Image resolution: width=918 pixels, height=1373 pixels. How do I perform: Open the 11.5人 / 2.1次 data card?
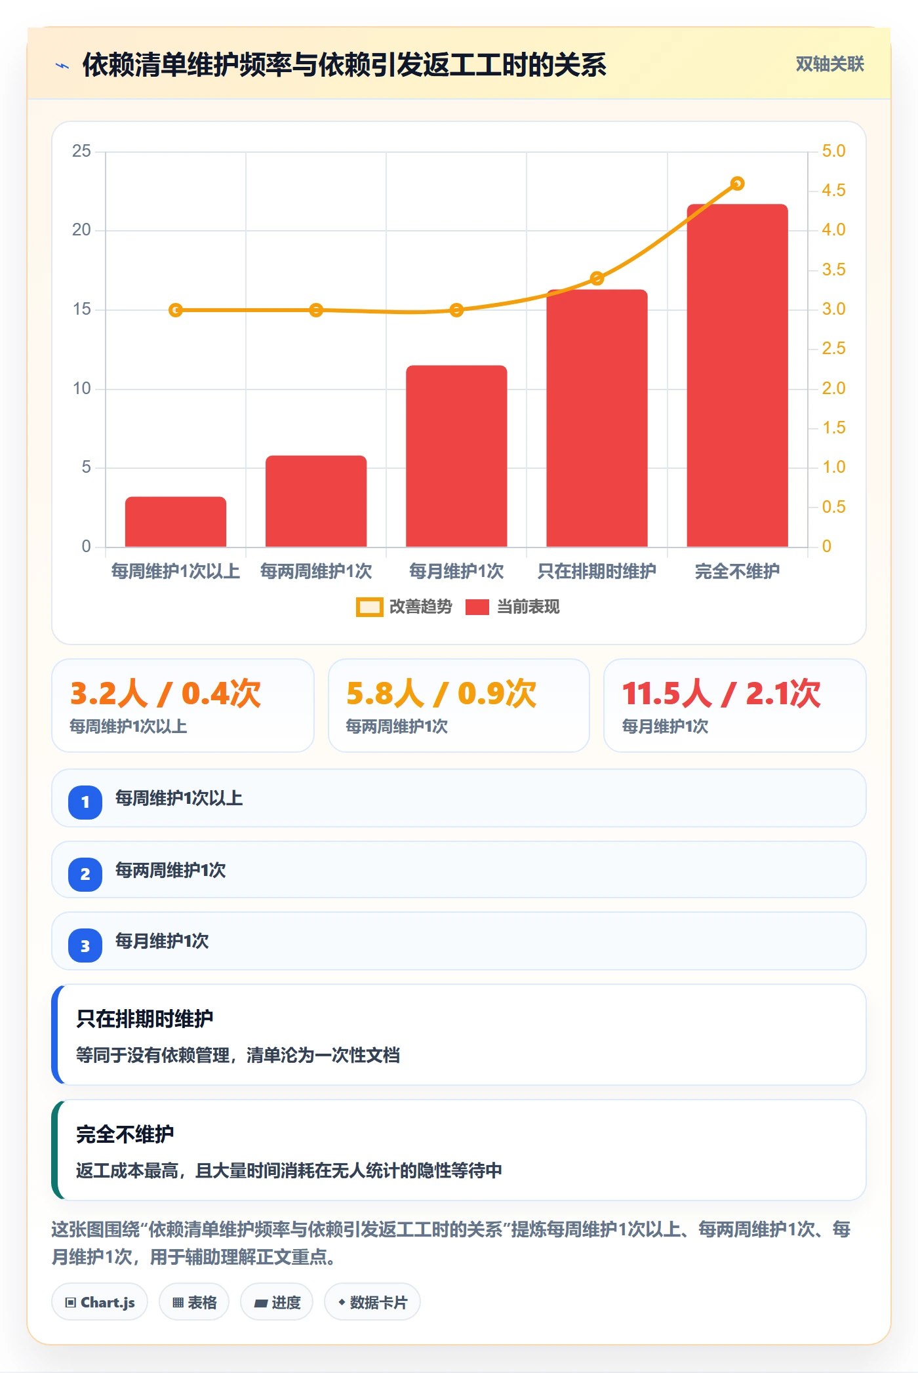tap(735, 706)
